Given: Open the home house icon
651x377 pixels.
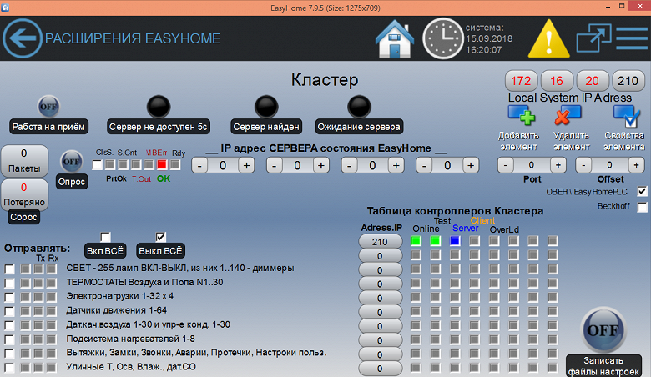Looking at the screenshot, I should [395, 38].
